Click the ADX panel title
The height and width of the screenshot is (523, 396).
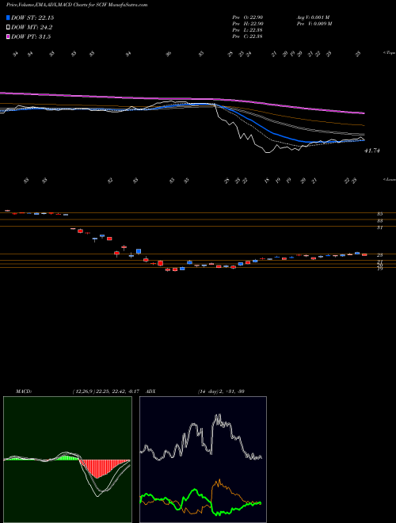point(151,391)
